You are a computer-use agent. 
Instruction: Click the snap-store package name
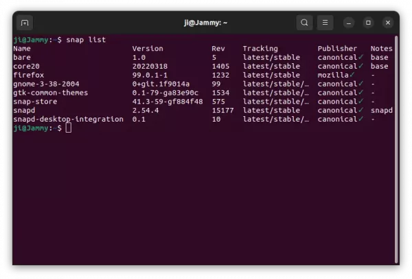tap(35, 102)
